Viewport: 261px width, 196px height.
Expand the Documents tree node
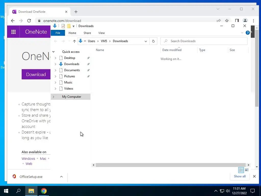[x=55, y=70]
